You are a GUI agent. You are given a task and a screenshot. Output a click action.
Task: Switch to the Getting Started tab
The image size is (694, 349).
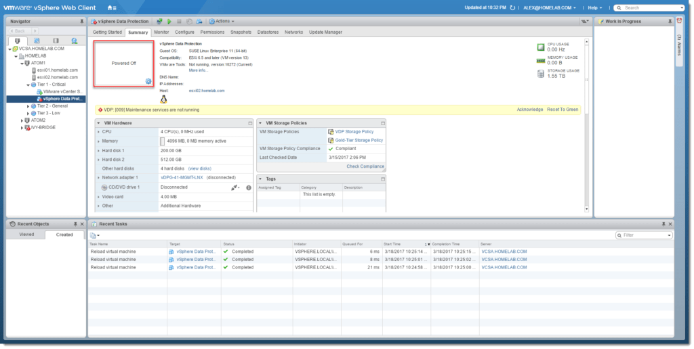pyautogui.click(x=107, y=32)
